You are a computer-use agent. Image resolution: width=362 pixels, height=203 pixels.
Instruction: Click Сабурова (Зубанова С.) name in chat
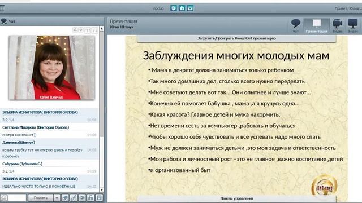(23, 164)
